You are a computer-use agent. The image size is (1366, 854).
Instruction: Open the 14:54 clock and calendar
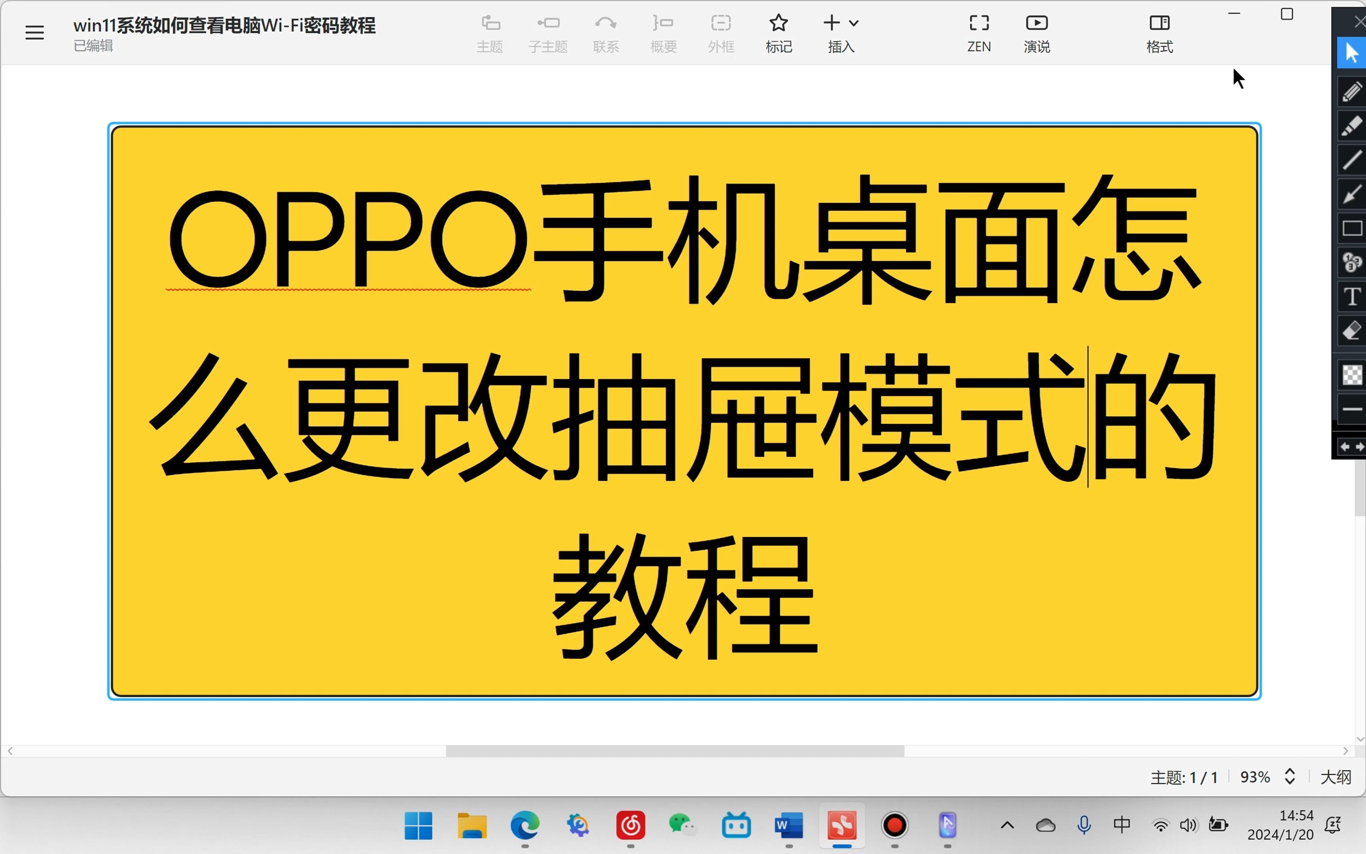1280,825
